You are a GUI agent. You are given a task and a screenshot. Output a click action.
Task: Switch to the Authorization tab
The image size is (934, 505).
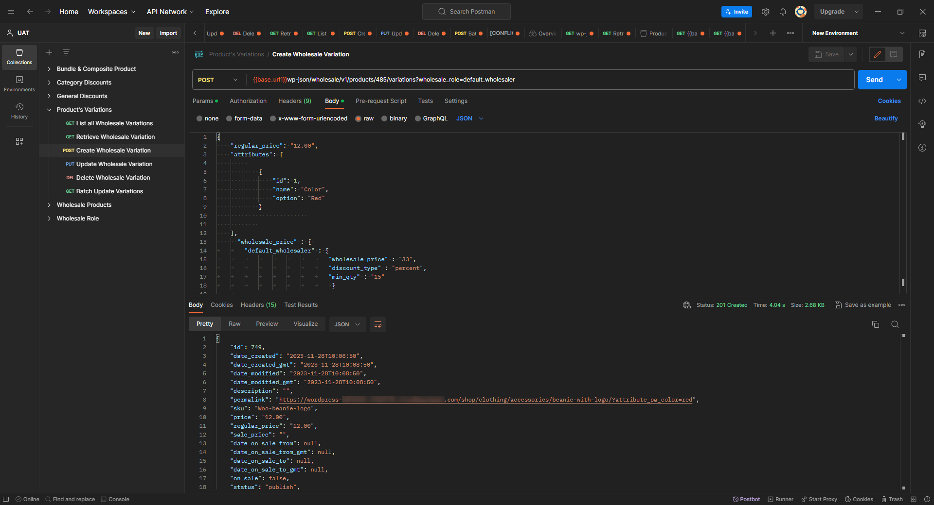click(248, 101)
